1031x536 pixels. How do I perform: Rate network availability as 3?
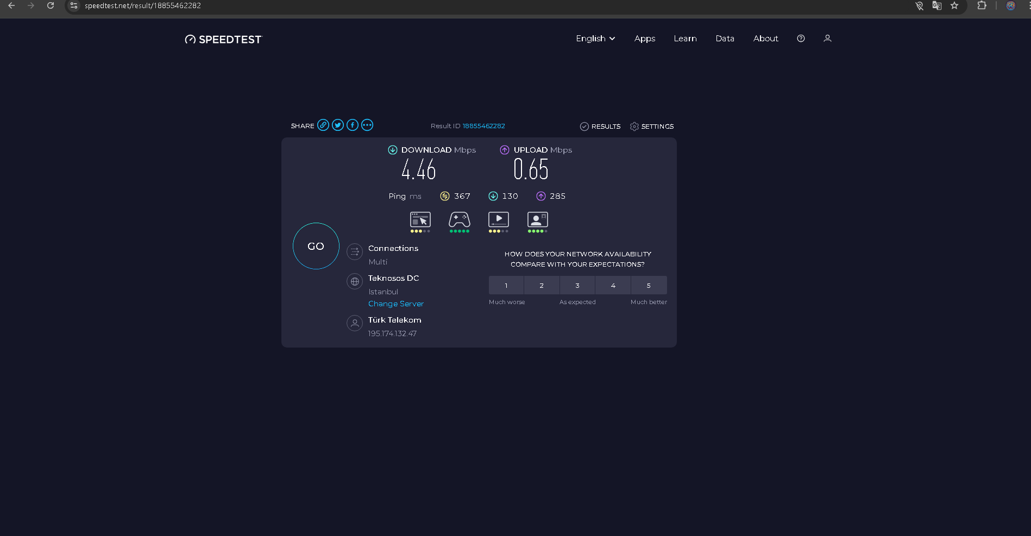pos(577,285)
